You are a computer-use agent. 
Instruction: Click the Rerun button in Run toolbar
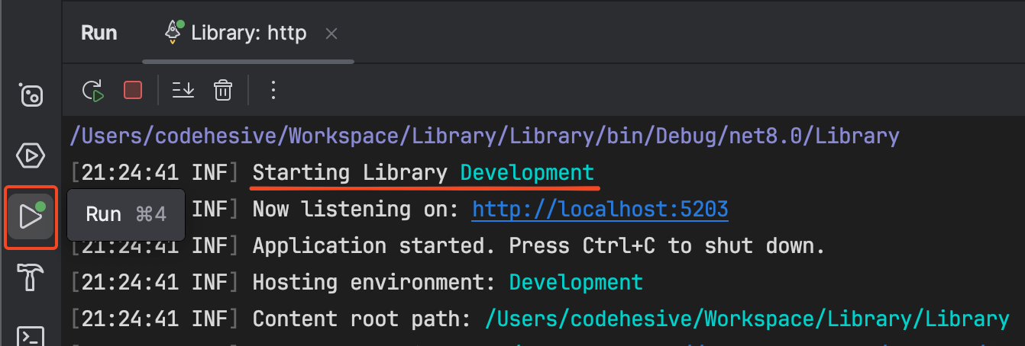(x=93, y=91)
